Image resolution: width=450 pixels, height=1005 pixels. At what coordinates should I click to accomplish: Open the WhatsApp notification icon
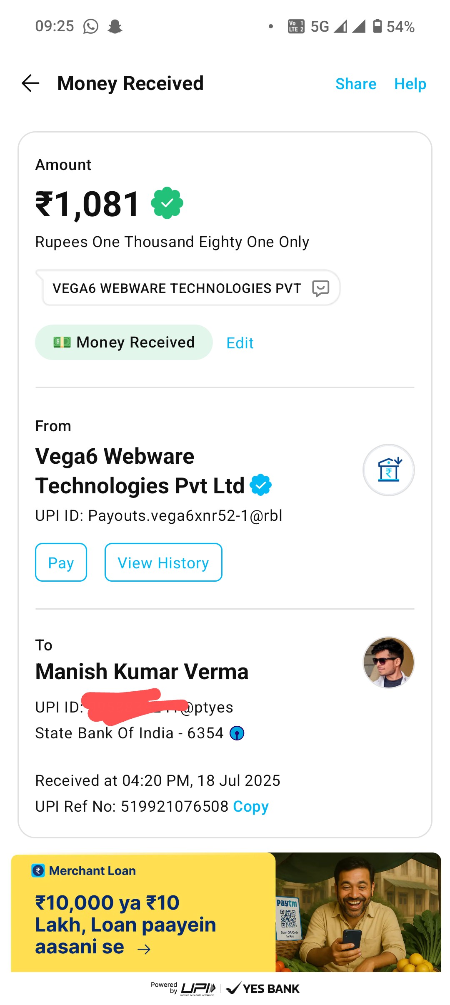tap(91, 27)
